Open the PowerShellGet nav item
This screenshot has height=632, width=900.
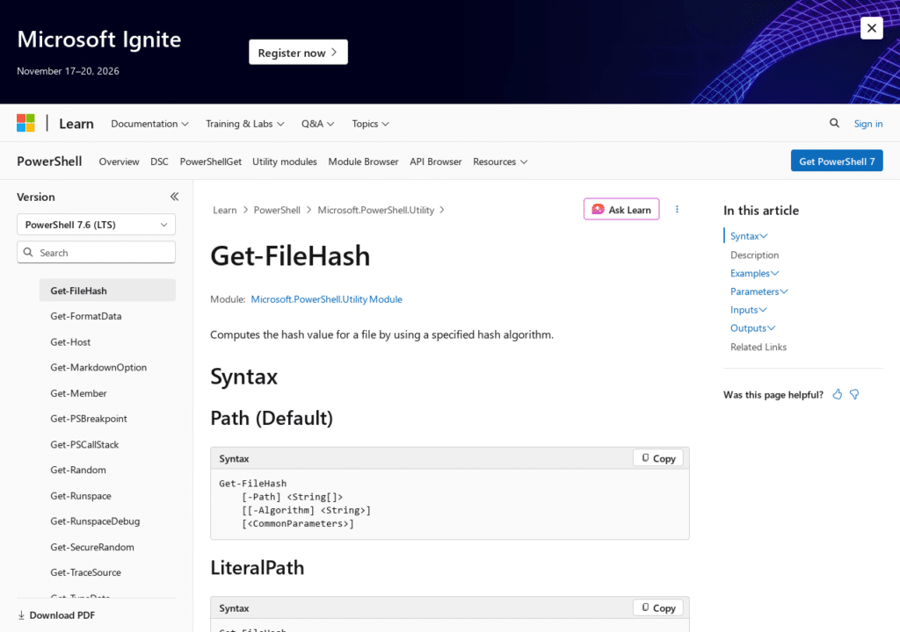click(211, 162)
